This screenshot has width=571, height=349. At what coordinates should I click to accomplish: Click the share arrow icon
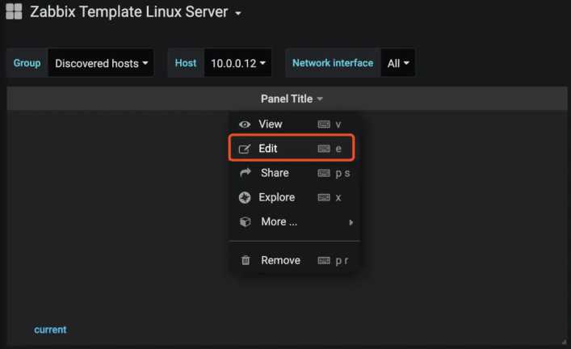pyautogui.click(x=245, y=173)
